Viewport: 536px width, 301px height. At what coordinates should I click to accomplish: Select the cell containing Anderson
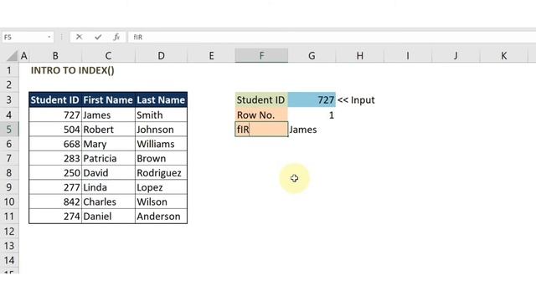click(161, 216)
